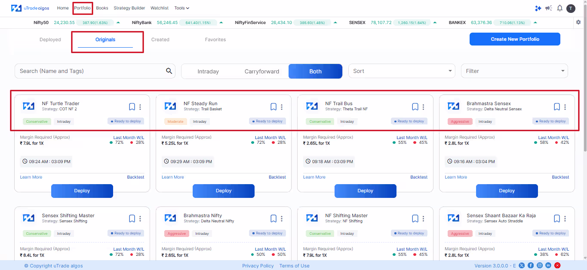The height and width of the screenshot is (270, 587).
Task: Open the NF Shifting Master three-dot menu
Action: pos(423,219)
